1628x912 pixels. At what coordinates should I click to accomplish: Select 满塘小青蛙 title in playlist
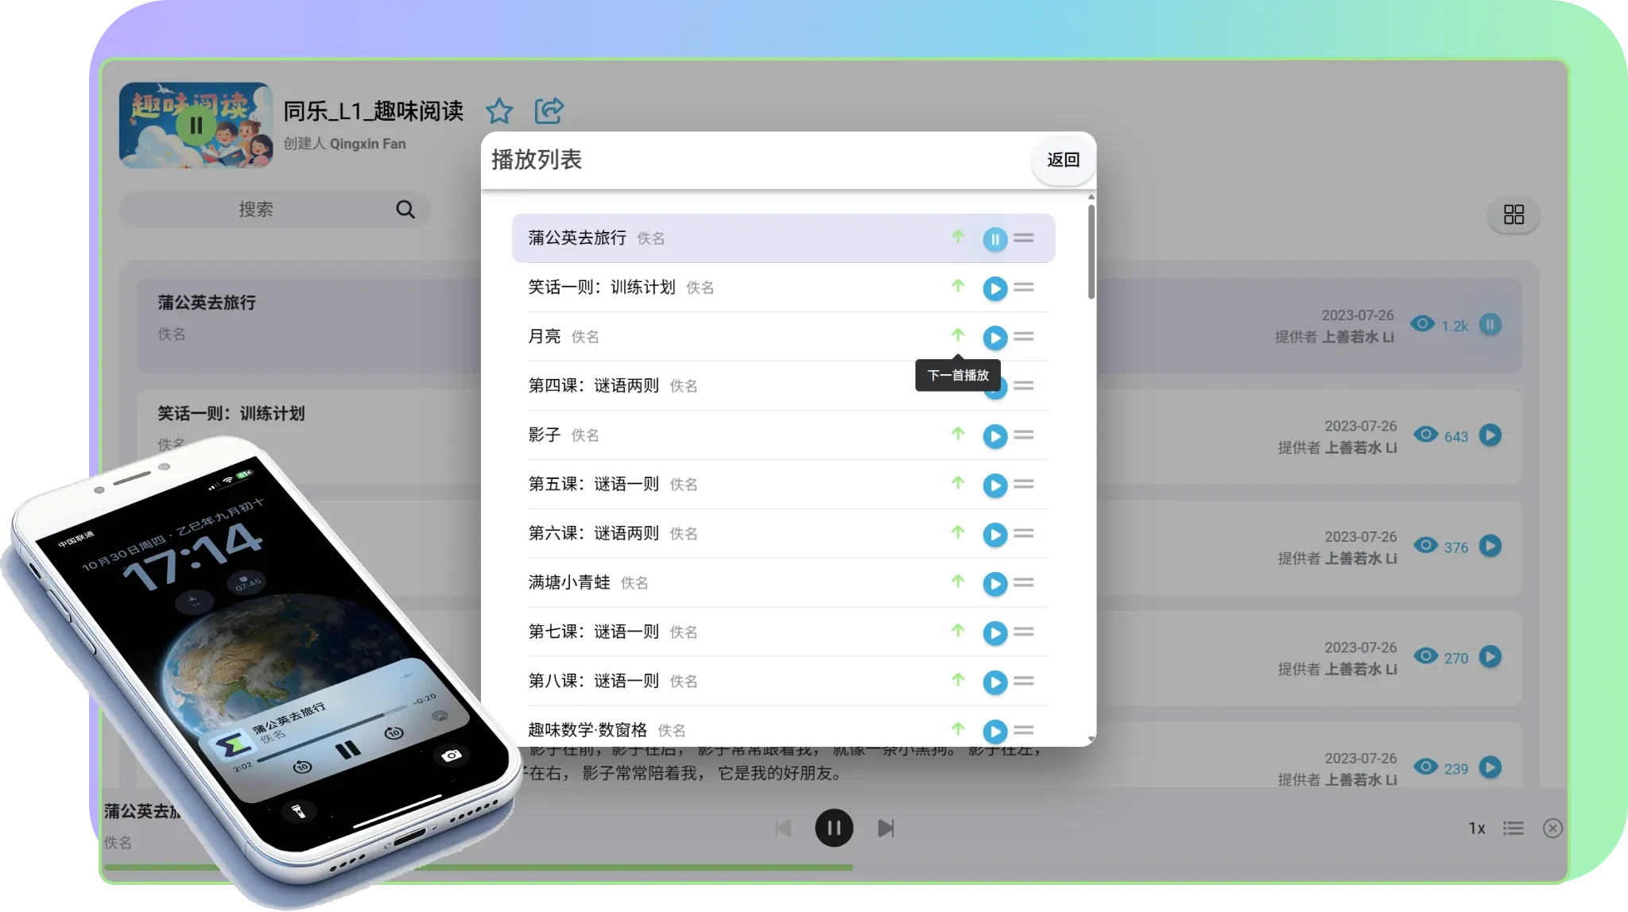coord(569,582)
